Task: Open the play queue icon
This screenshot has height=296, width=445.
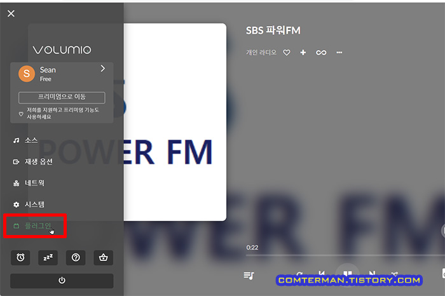Action: tap(249, 275)
